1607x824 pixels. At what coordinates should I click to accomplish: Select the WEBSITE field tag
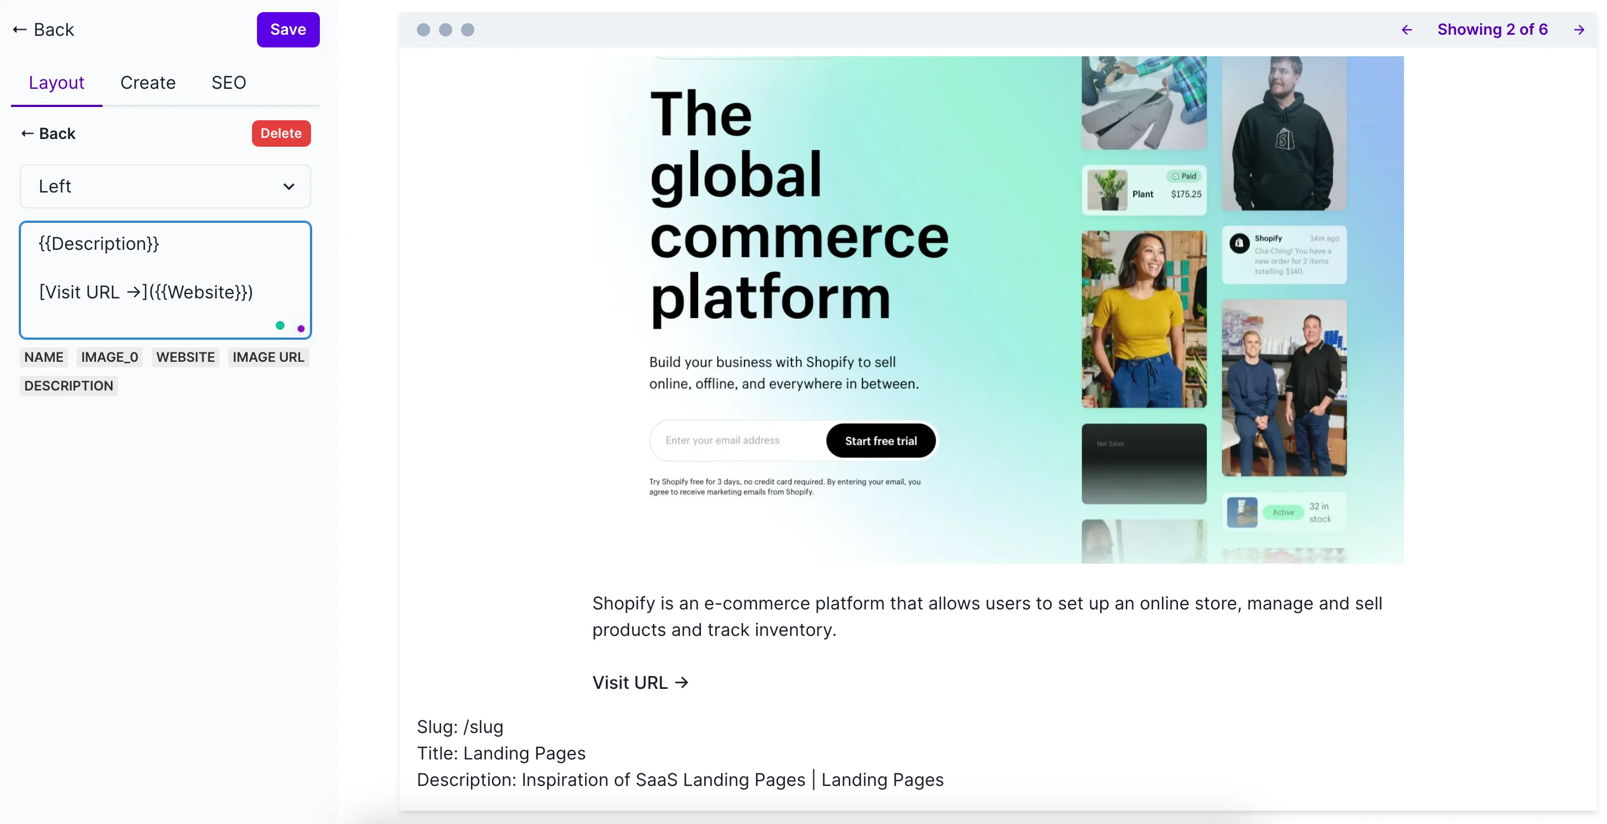tap(185, 356)
